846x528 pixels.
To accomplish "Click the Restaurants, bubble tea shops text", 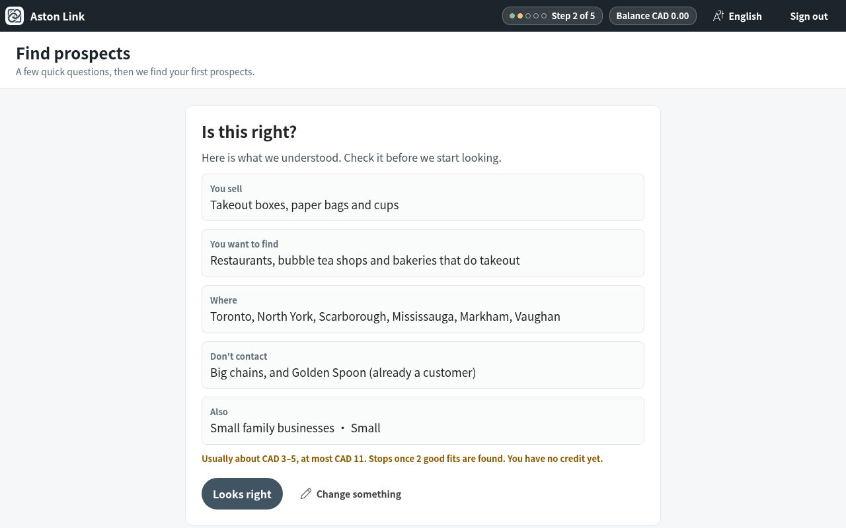I will 365,260.
